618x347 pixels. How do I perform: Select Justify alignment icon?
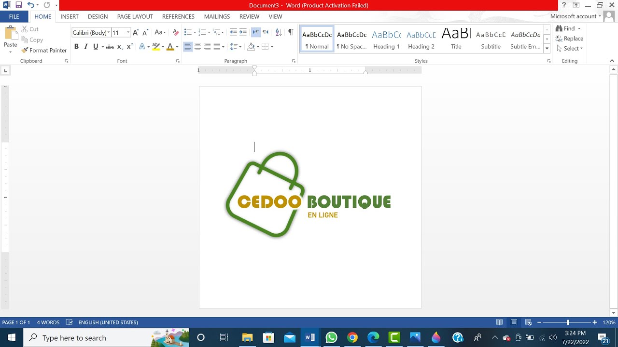tap(217, 47)
